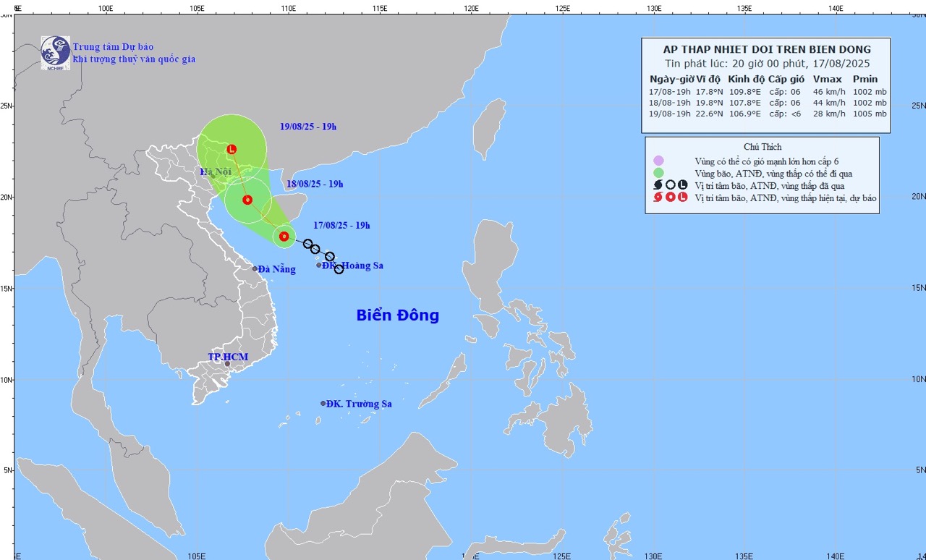
Task: Click the ĐK. Hoàng Sa location dot
Action: [318, 265]
